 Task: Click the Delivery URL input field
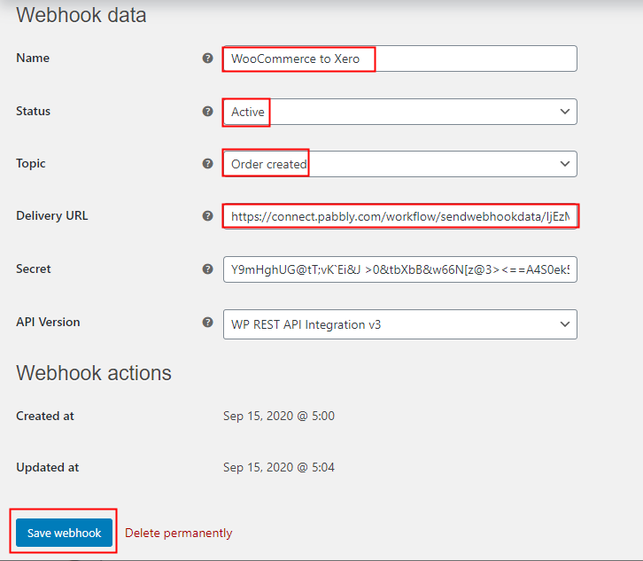coord(399,216)
